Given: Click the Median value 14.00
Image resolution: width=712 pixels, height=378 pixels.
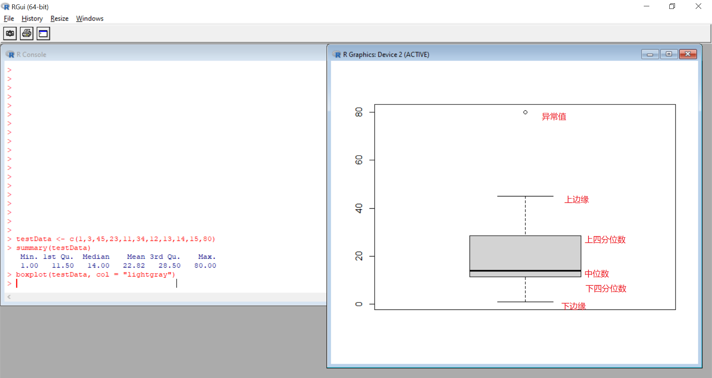Looking at the screenshot, I should pos(98,266).
